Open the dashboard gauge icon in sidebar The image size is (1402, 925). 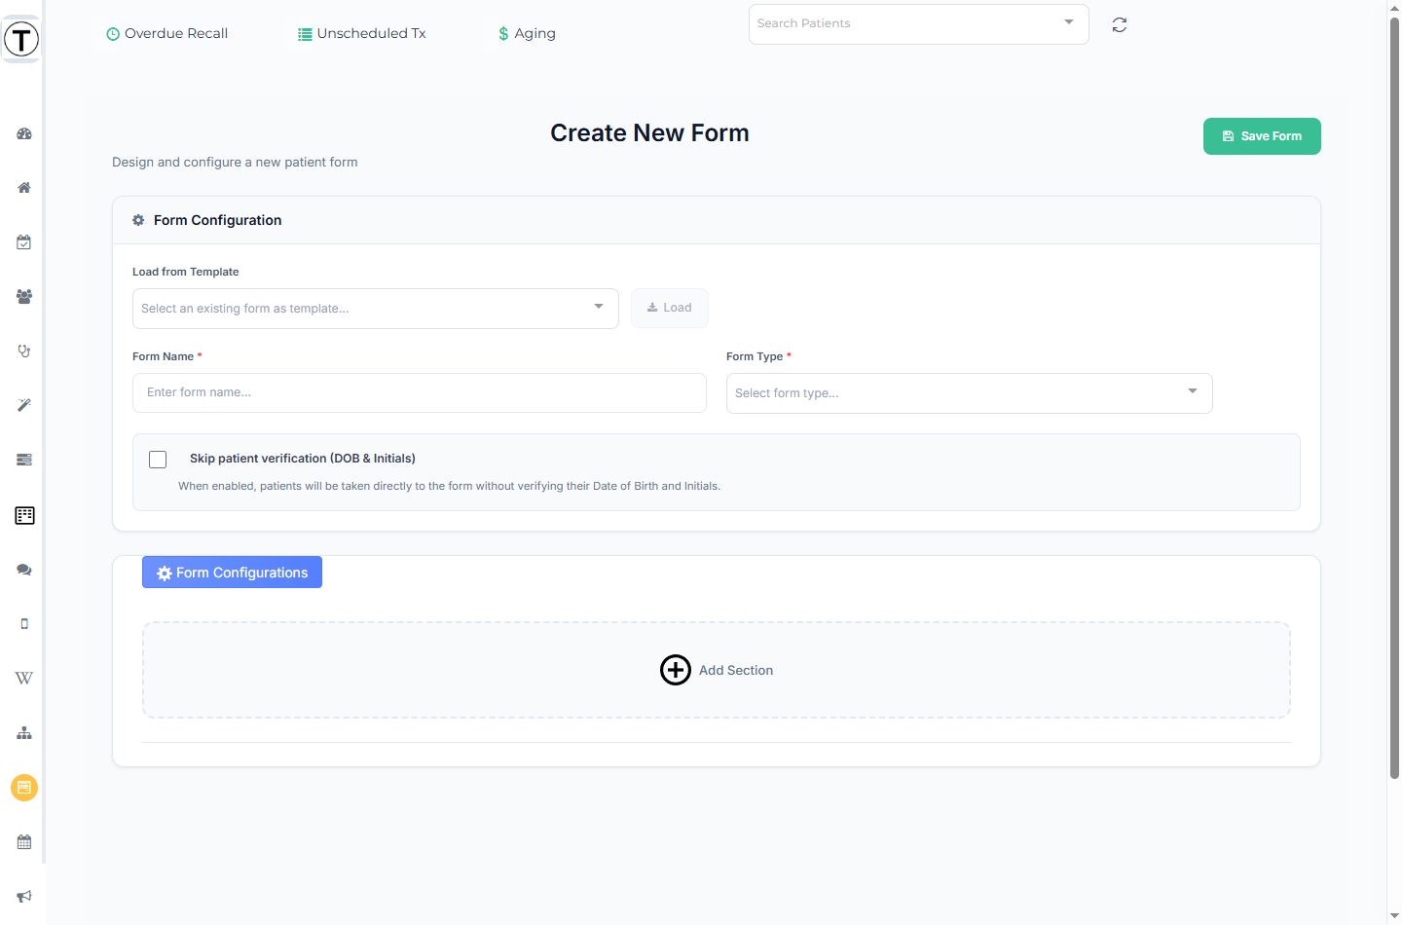coord(24,133)
